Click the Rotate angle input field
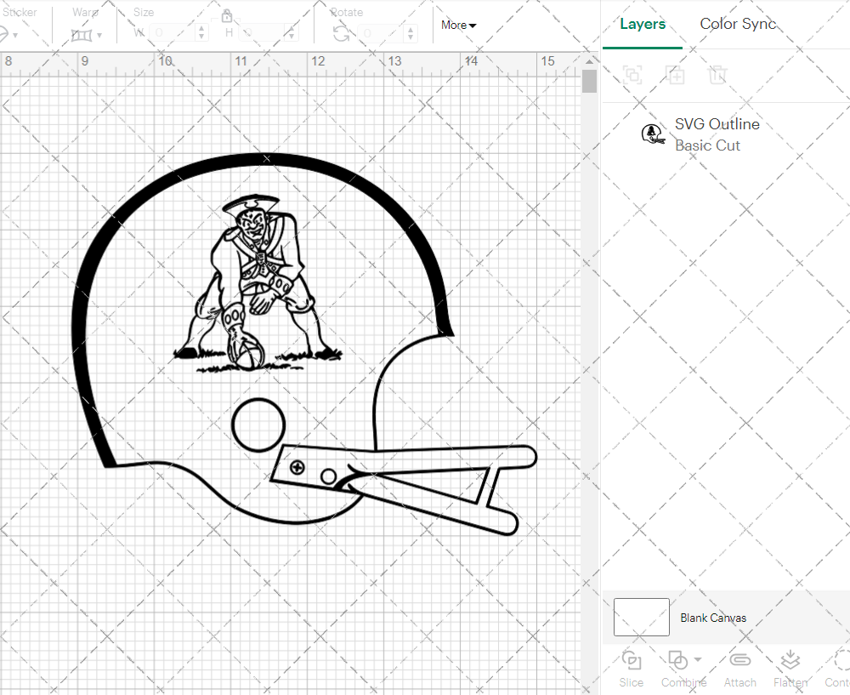Screen dimensions: 850x695 click(x=377, y=33)
